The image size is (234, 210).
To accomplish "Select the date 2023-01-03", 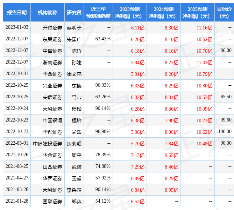I will pos(17,27).
